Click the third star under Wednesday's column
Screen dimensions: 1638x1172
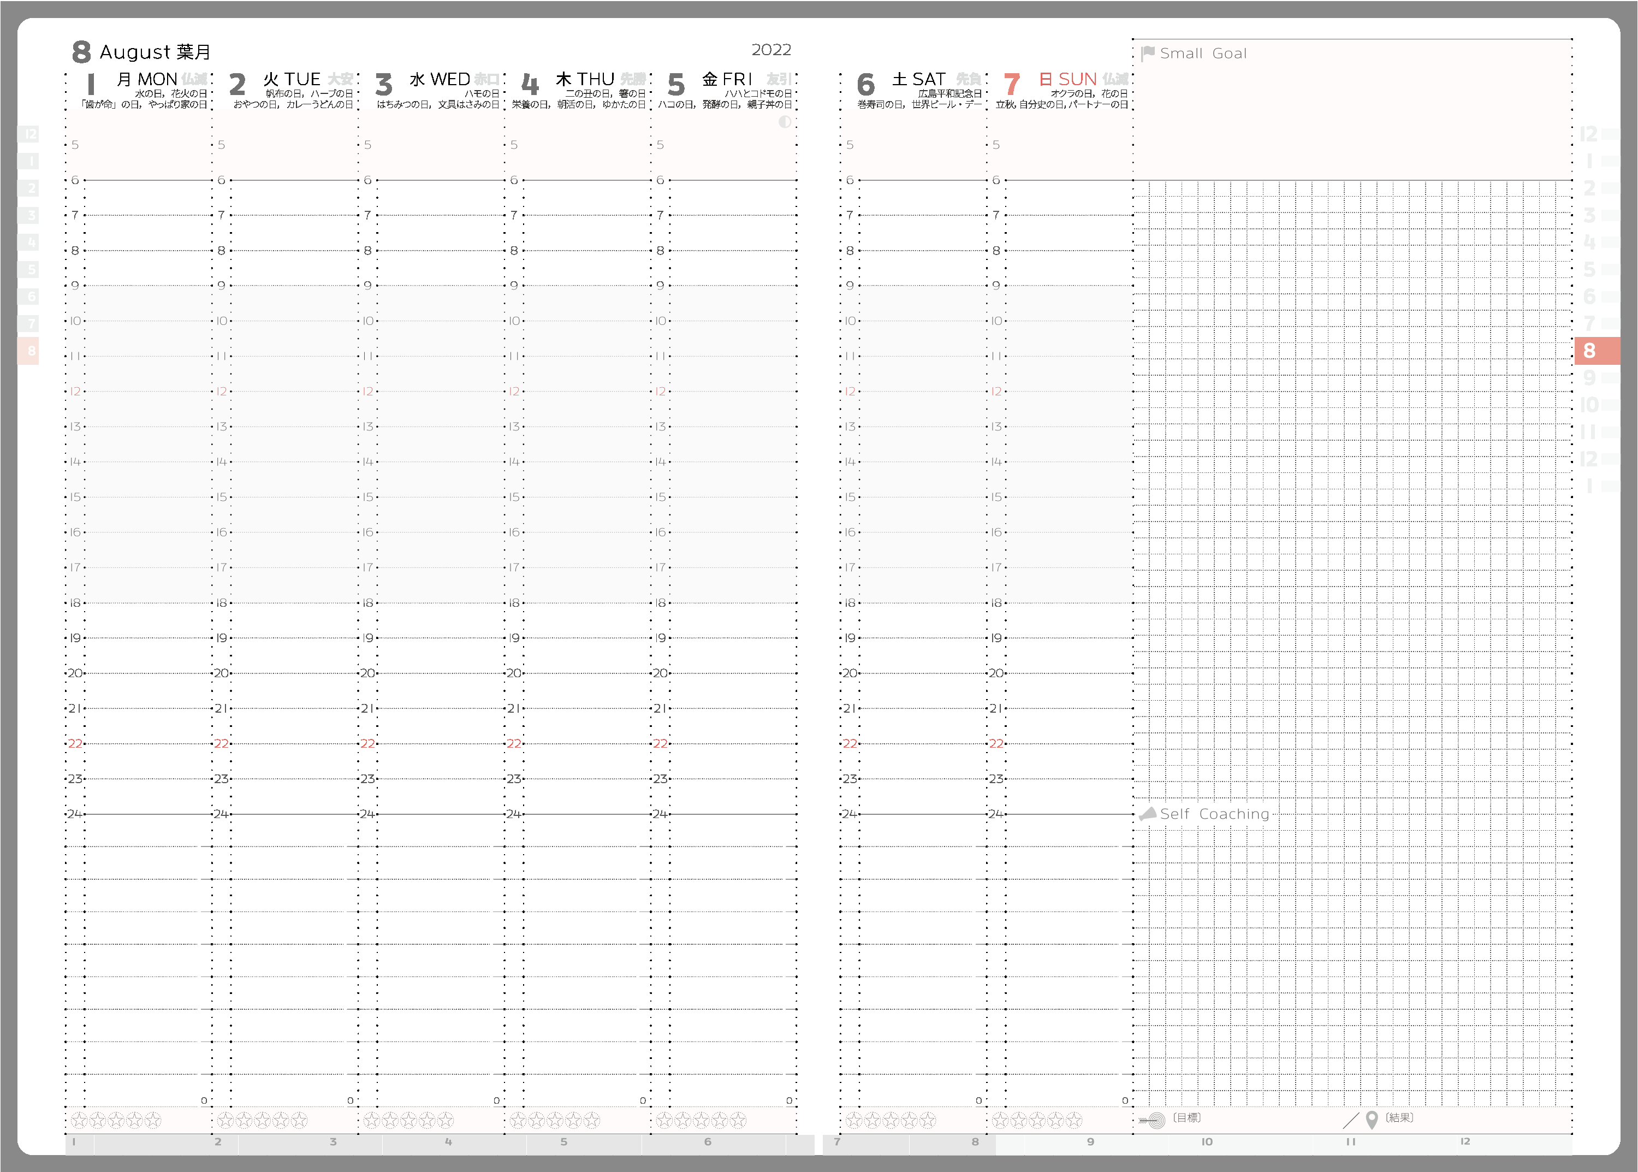pyautogui.click(x=408, y=1120)
